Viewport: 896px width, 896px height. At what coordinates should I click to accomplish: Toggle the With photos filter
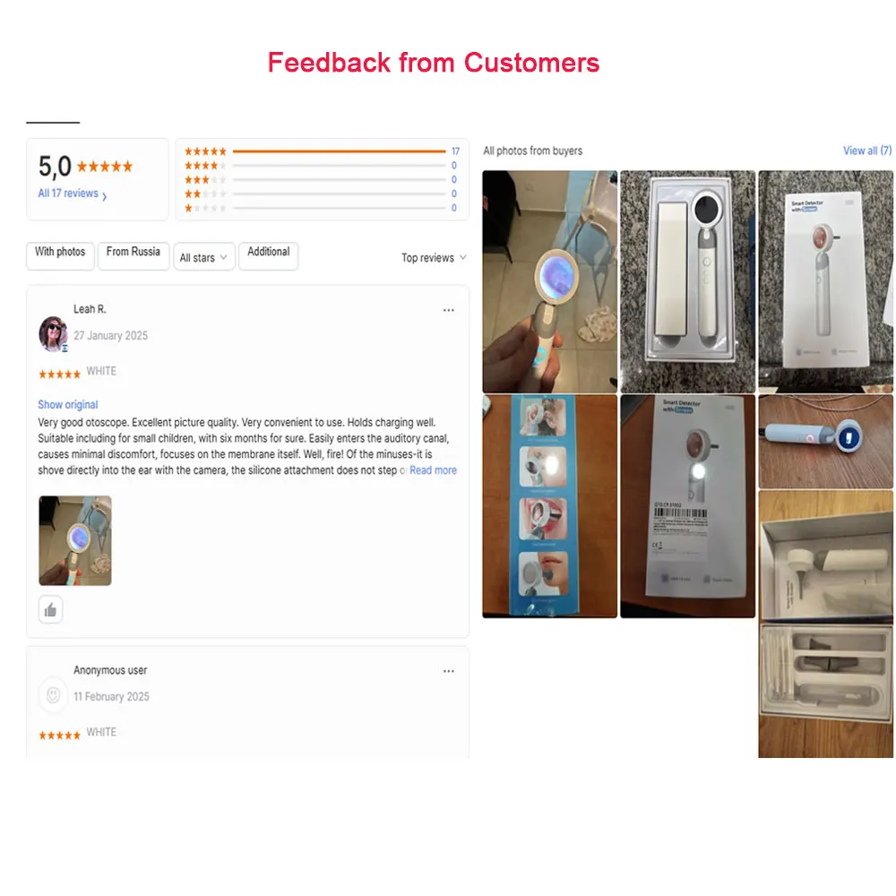click(60, 255)
